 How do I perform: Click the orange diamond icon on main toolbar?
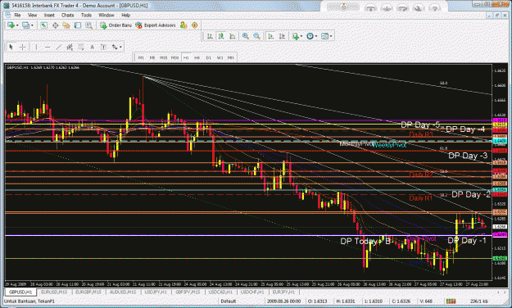[x=195, y=25]
